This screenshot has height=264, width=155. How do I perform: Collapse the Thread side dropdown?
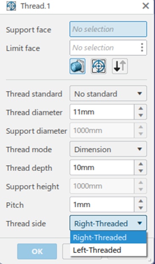point(108,223)
